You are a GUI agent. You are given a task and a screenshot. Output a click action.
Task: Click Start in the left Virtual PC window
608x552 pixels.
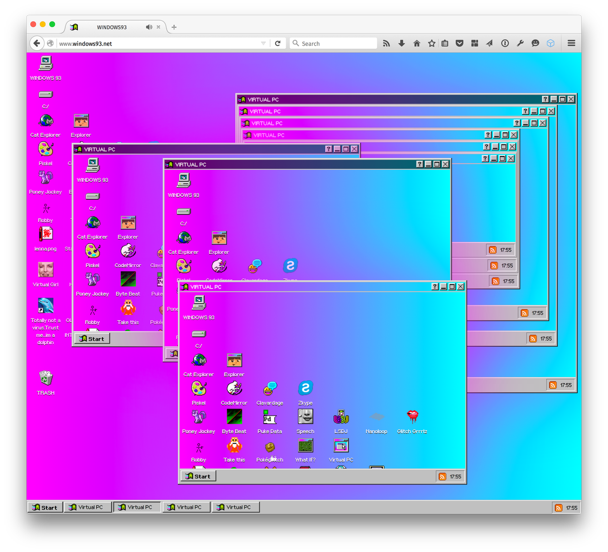click(92, 339)
